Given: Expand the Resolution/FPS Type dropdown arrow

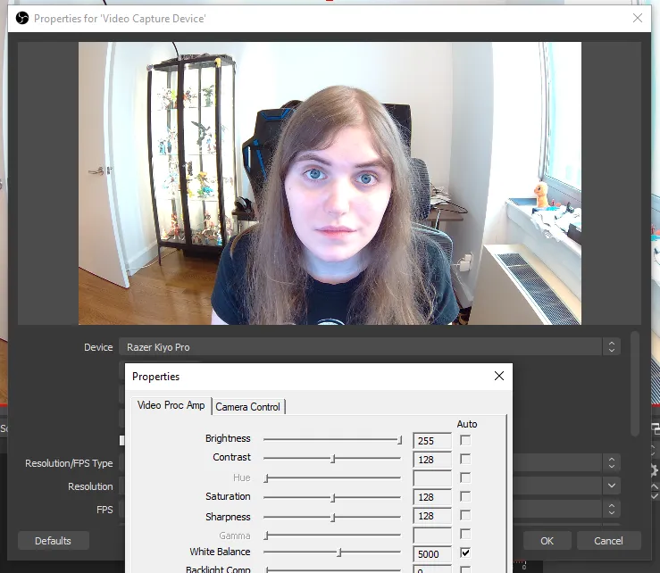Looking at the screenshot, I should [611, 463].
